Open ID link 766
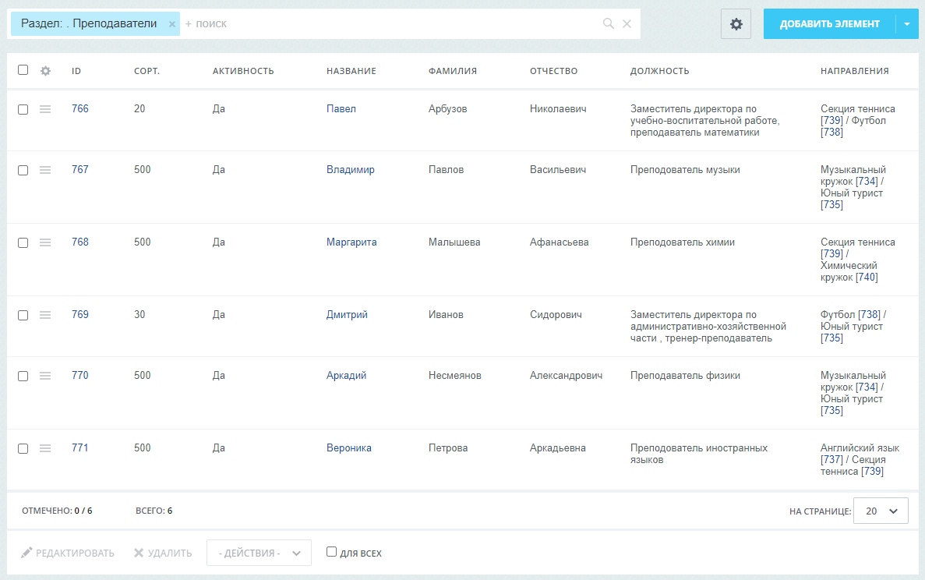Image resolution: width=925 pixels, height=580 pixels. [80, 108]
